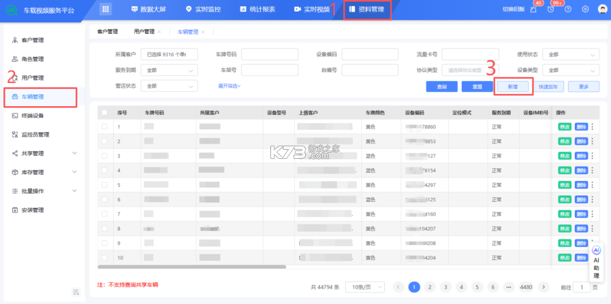Click 修改 button in row 2
The height and width of the screenshot is (304, 611).
(x=565, y=141)
